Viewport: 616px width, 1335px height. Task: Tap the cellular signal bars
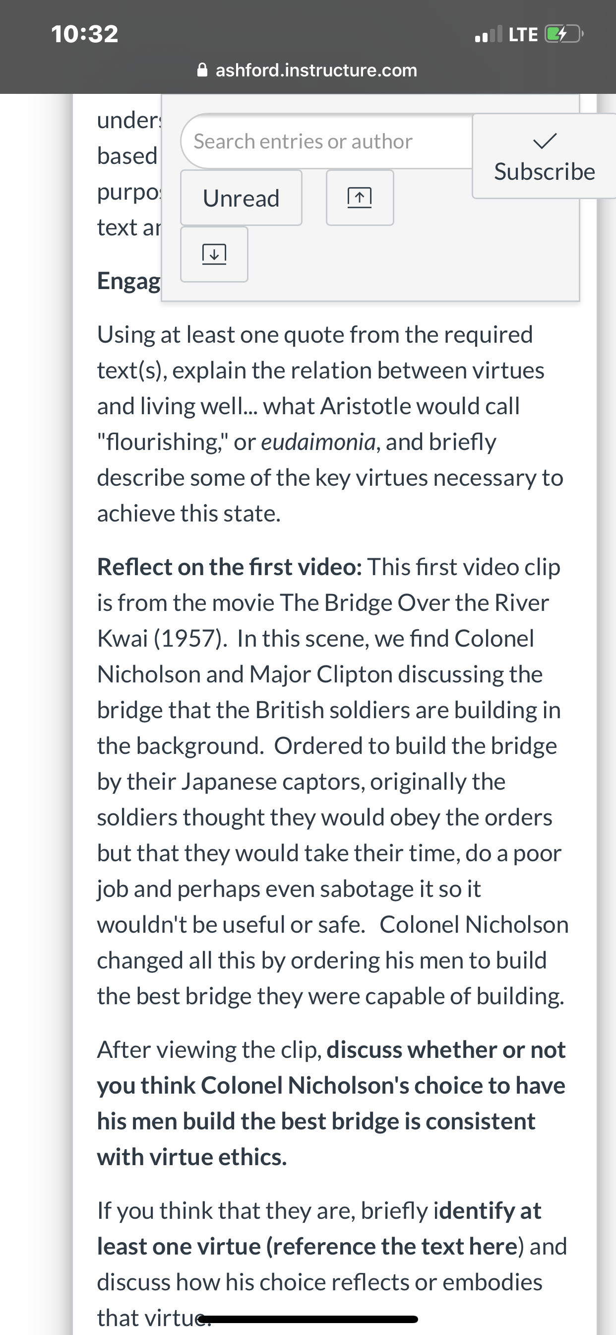[488, 34]
